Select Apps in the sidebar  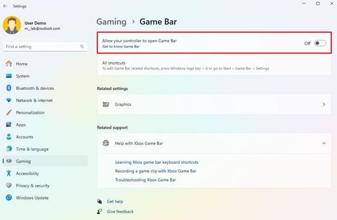click(x=46, y=124)
